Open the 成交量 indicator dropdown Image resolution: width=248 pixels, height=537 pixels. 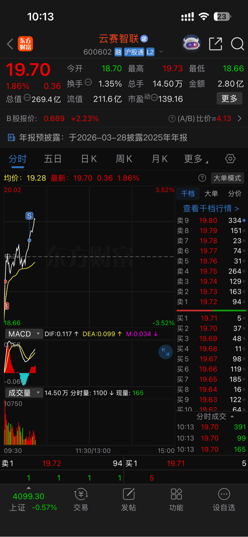[24, 393]
